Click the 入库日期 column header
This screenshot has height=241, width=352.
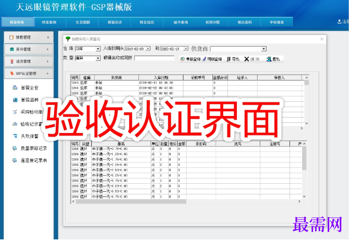click(x=161, y=78)
